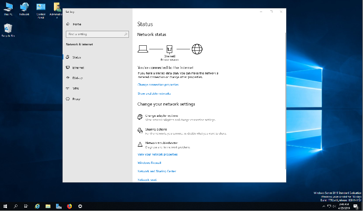The height and width of the screenshot is (211, 363).
Task: Select the Status sidebar item
Action: (x=97, y=57)
